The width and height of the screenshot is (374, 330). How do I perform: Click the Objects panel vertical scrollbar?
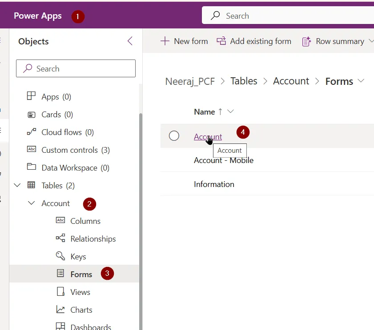point(141,222)
